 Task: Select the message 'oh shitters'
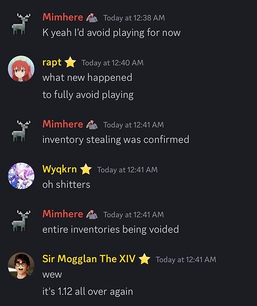(66, 184)
